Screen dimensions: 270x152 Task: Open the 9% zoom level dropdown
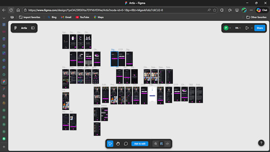(x=238, y=28)
